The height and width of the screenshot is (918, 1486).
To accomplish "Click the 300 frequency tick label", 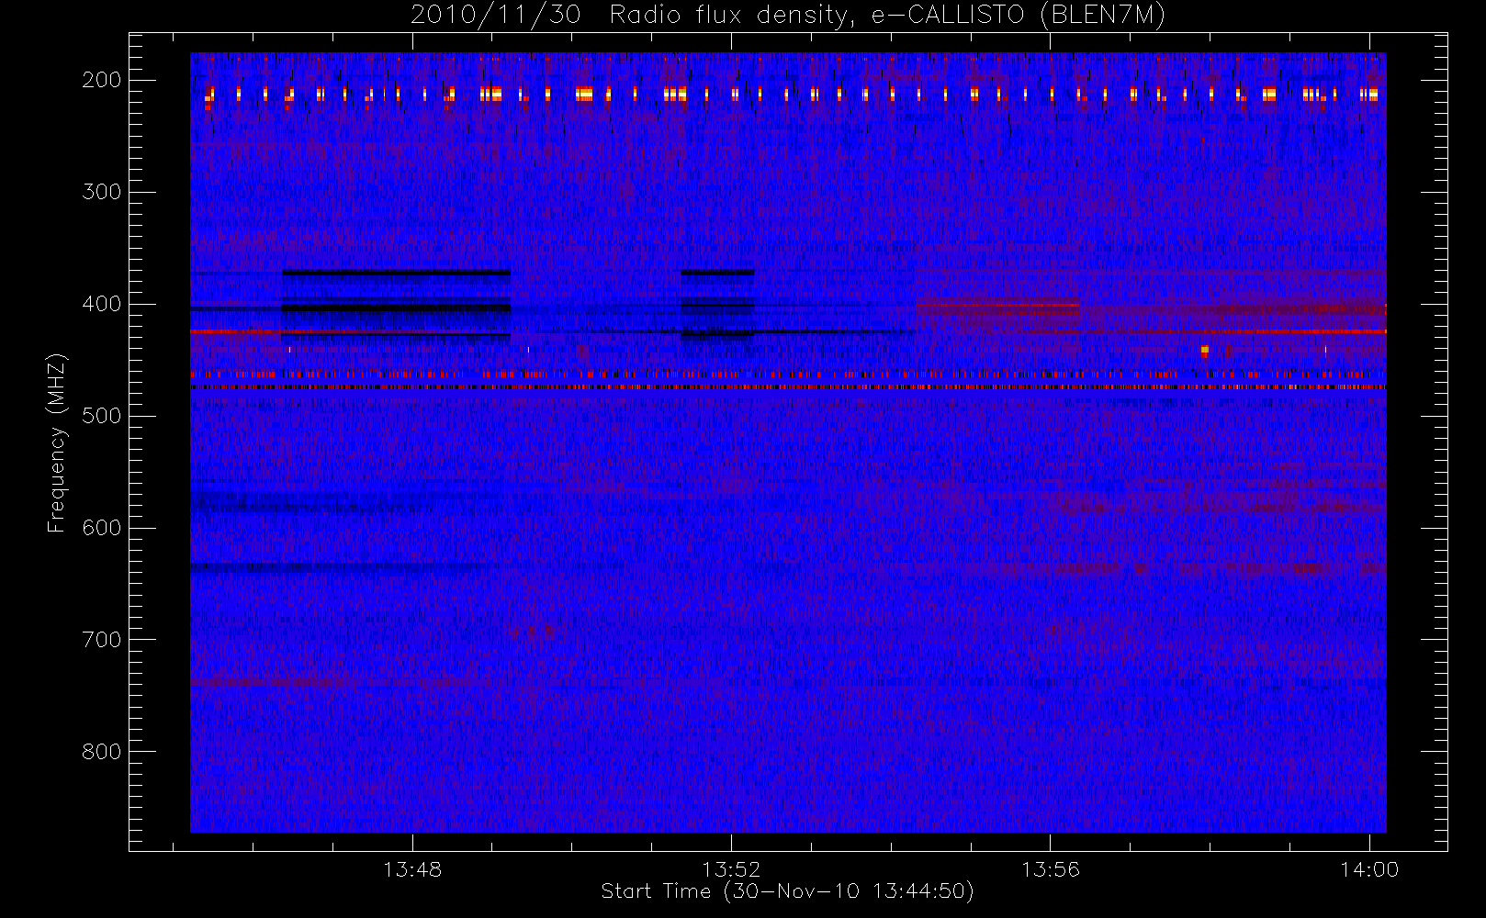I will coord(102,192).
